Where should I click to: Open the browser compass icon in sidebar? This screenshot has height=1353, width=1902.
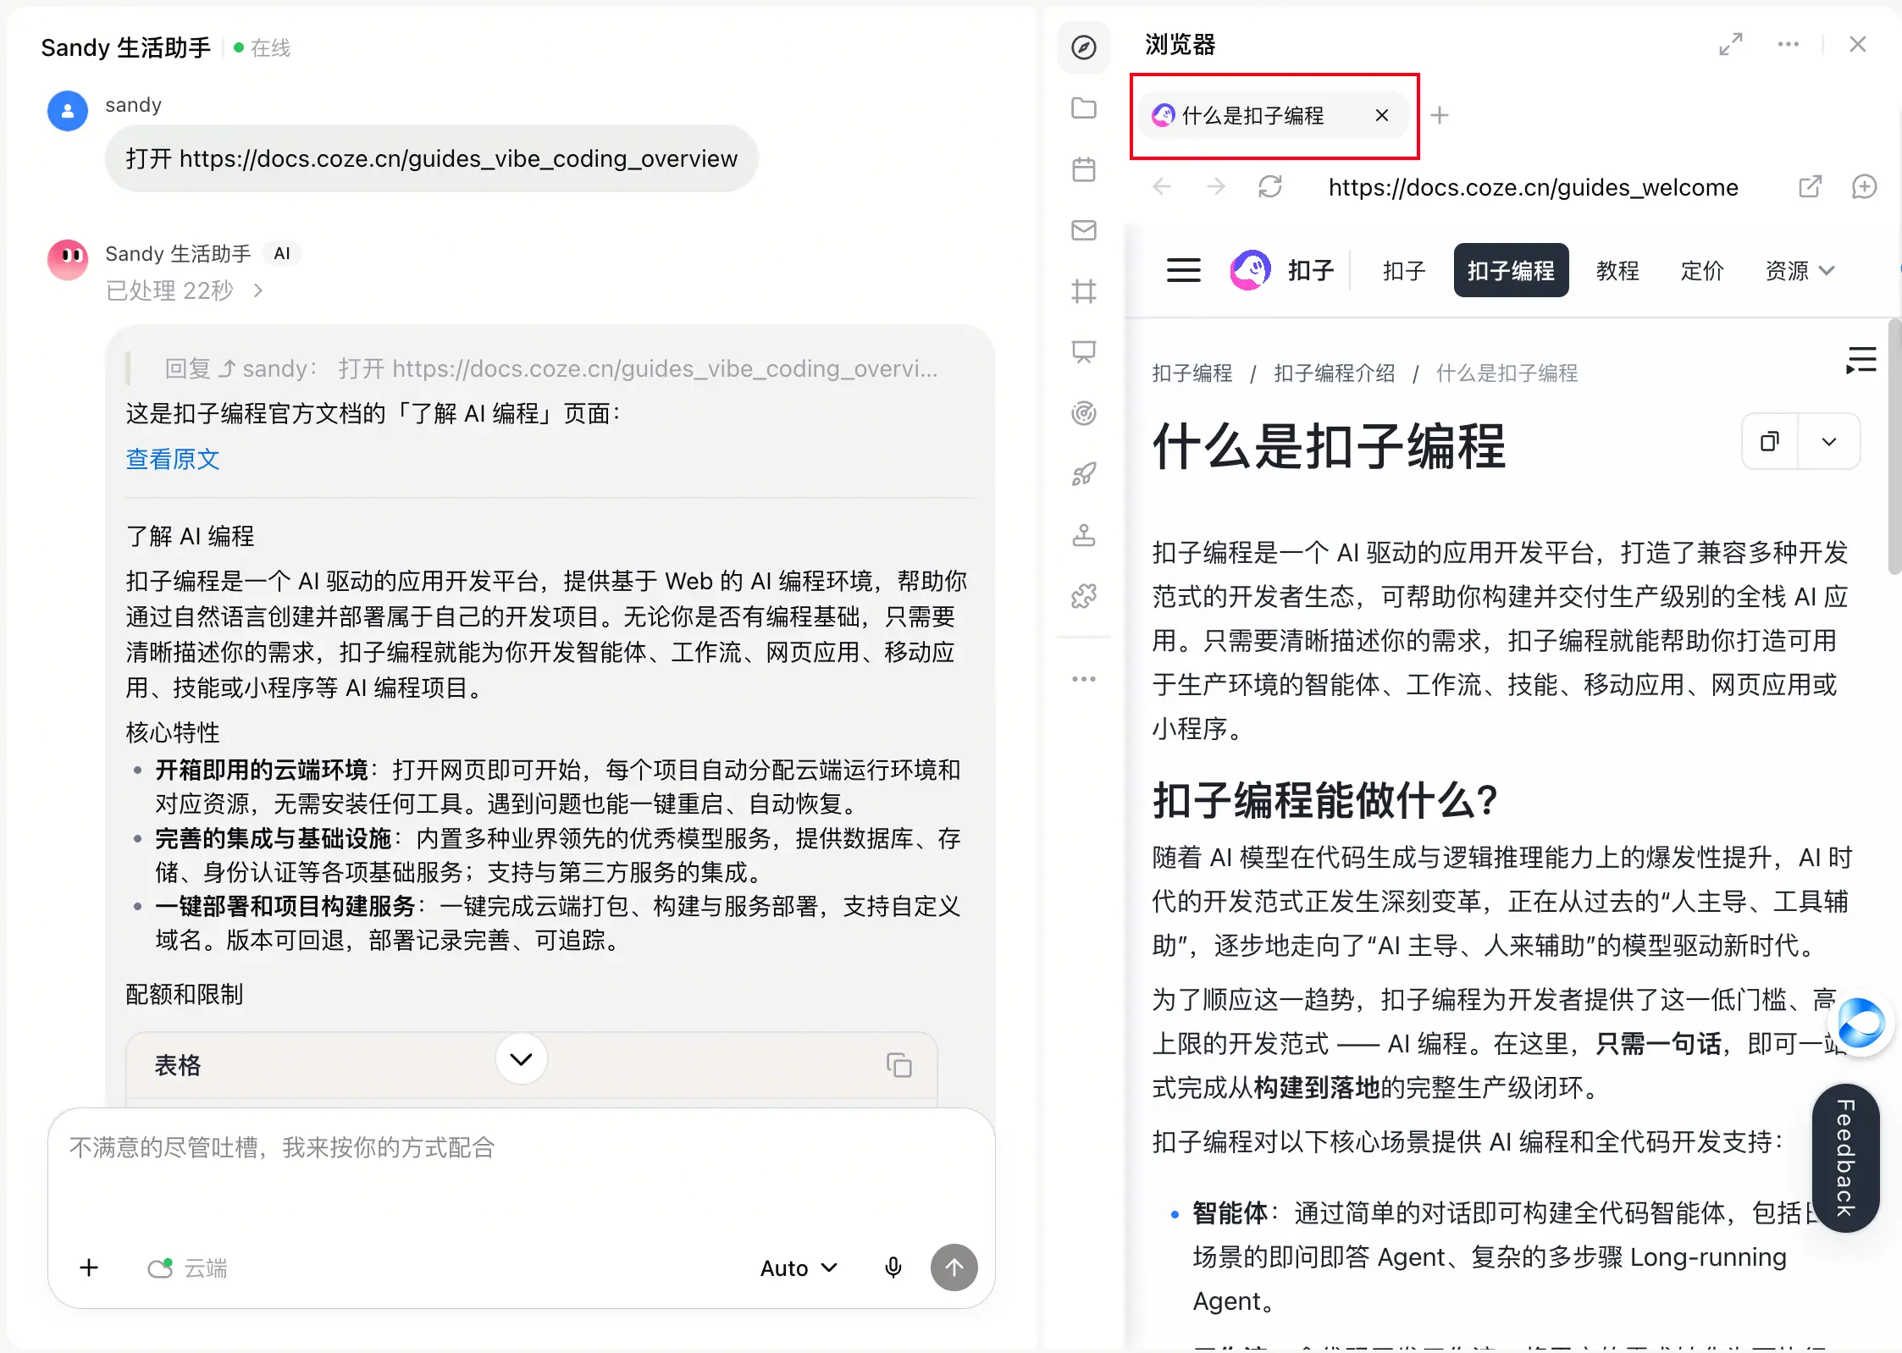[1083, 47]
